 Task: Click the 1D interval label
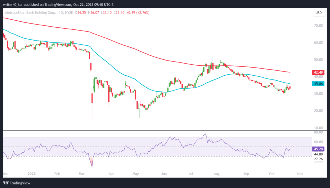click(61, 13)
